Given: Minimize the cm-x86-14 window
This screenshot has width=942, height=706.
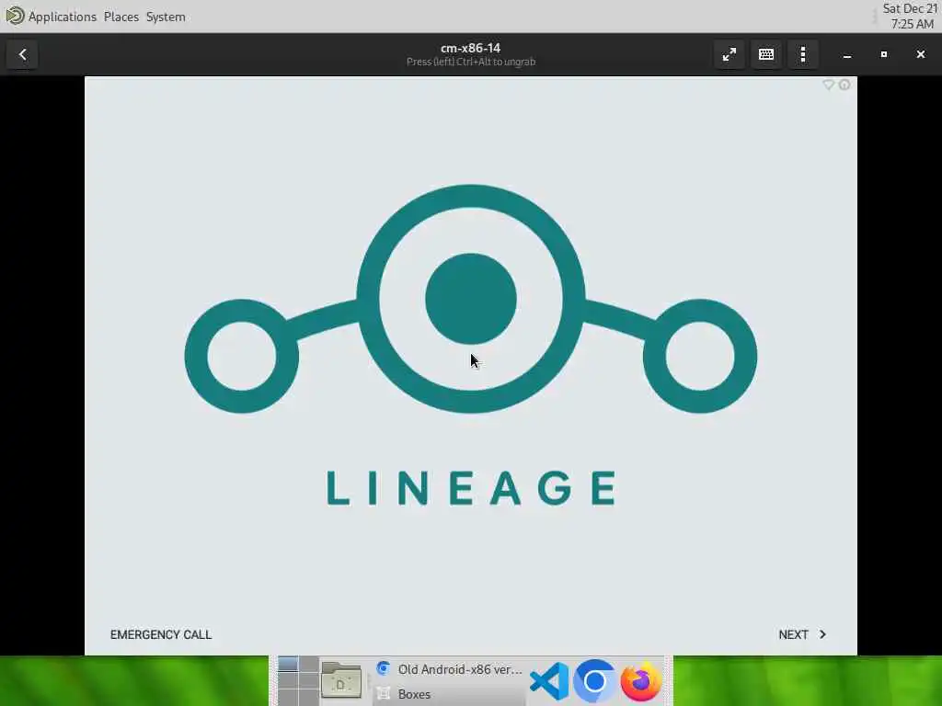Looking at the screenshot, I should coord(847,54).
